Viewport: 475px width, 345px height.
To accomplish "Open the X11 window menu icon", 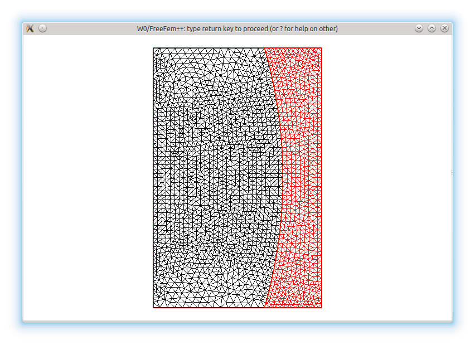I will click(30, 28).
